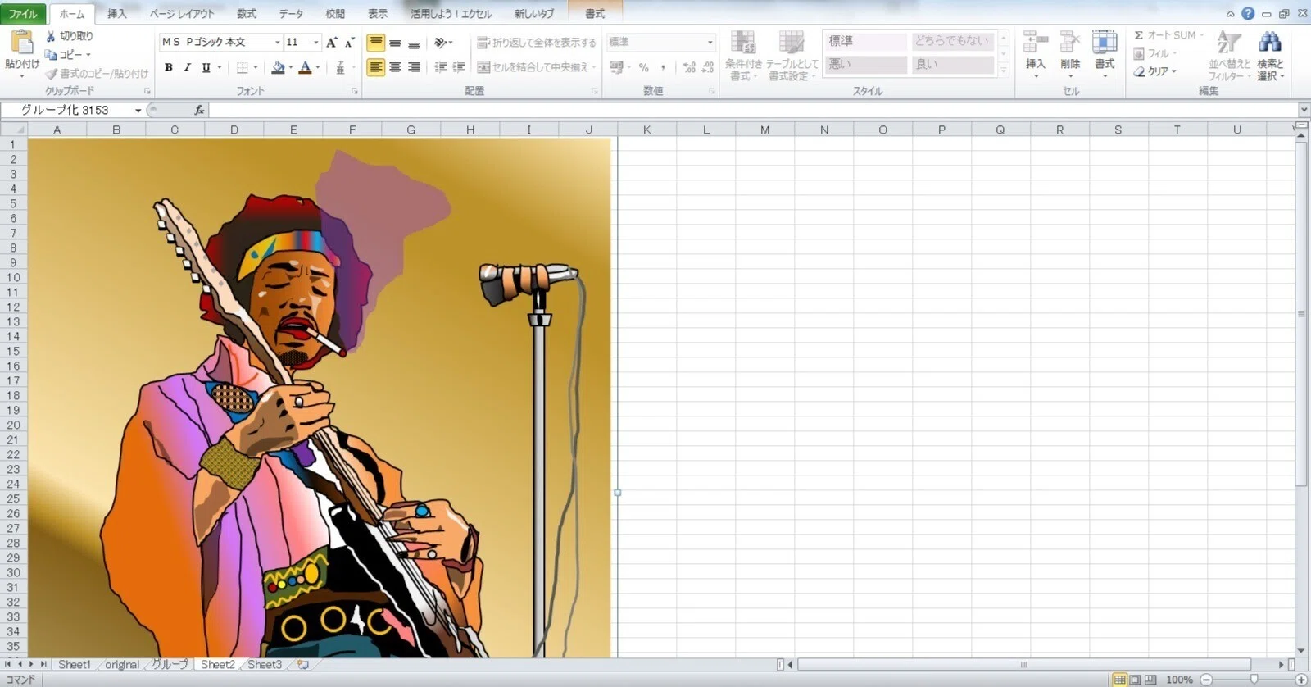Open the font name dropdown
The width and height of the screenshot is (1311, 687).
277,42
